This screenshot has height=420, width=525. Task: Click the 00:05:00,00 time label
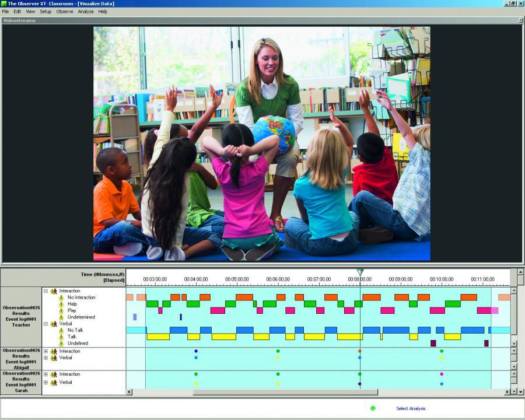(237, 279)
